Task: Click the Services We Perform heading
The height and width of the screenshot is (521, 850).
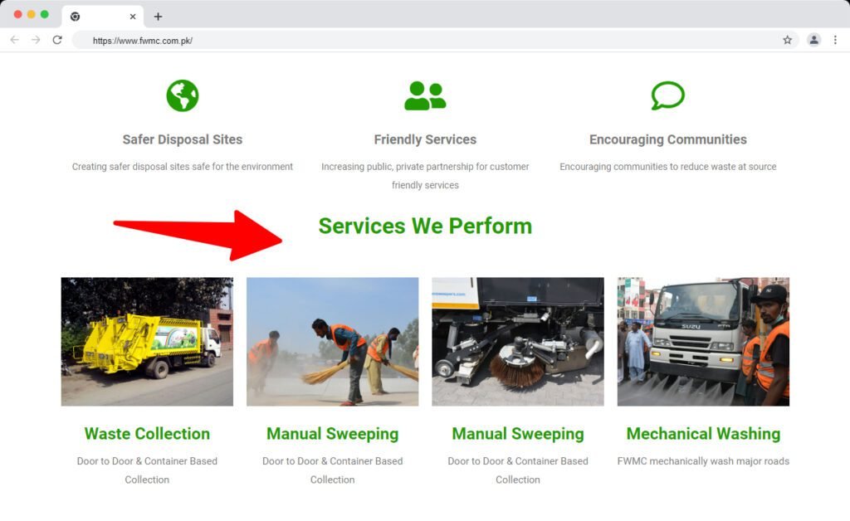Action: click(x=425, y=226)
